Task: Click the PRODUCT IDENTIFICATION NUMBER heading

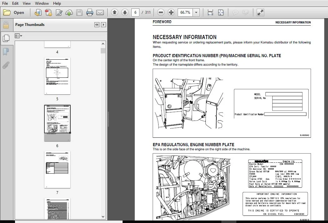Action: tap(217, 56)
